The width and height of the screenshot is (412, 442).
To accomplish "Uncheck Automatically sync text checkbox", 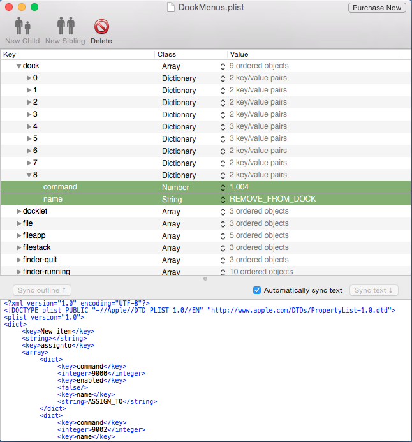I will pyautogui.click(x=257, y=290).
